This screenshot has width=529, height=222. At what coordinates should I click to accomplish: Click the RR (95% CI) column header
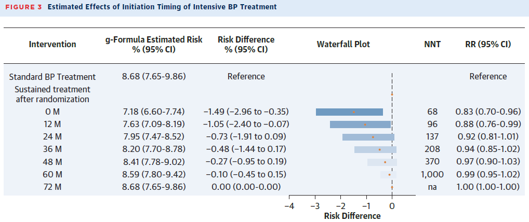(x=487, y=45)
